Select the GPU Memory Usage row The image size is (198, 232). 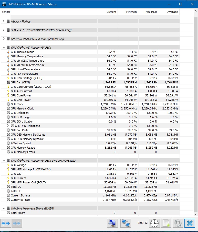click(90, 148)
